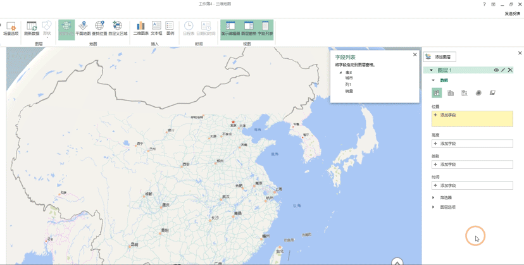
Task: Click the 高度 add field box
Action: [472, 144]
